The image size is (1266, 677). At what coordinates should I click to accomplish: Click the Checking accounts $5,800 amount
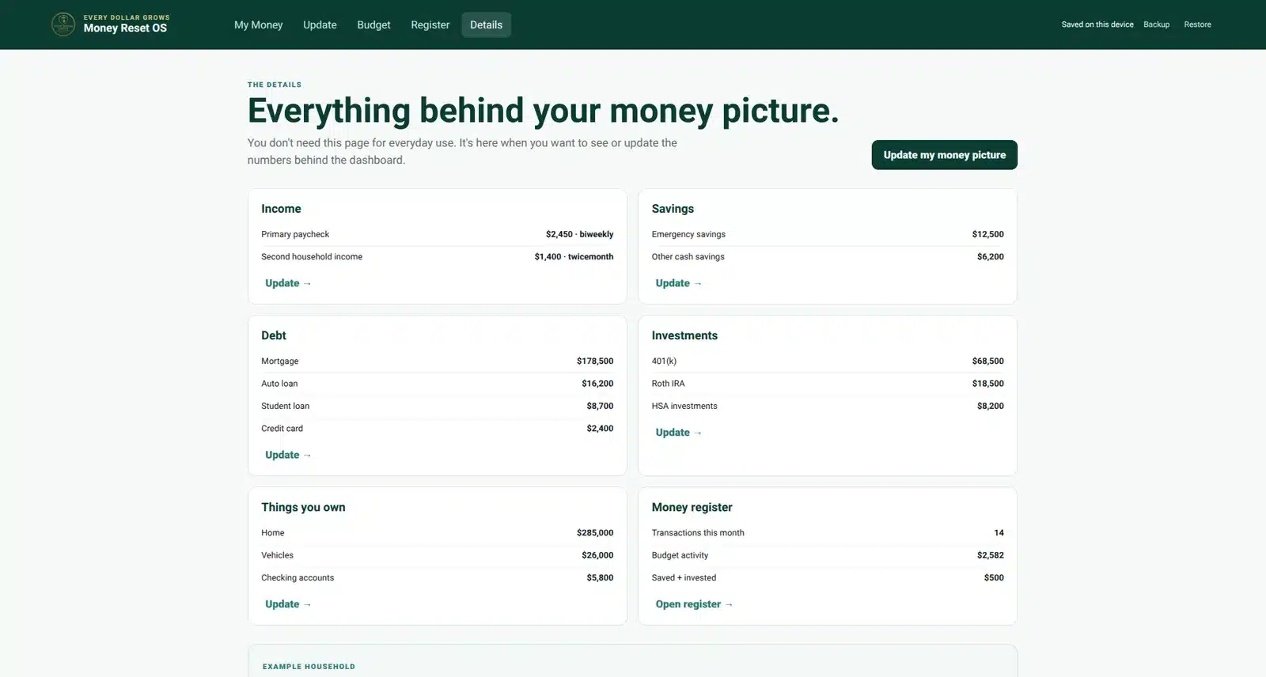pos(600,578)
